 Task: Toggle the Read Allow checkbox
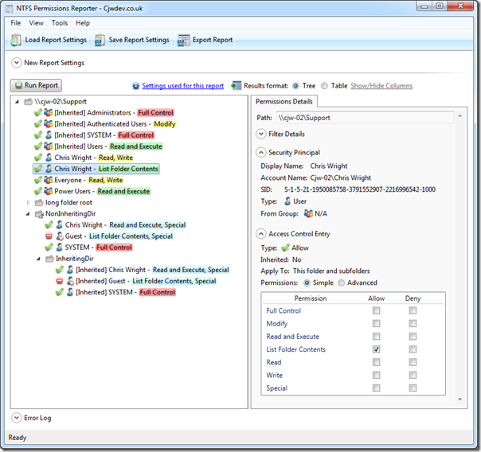(376, 362)
